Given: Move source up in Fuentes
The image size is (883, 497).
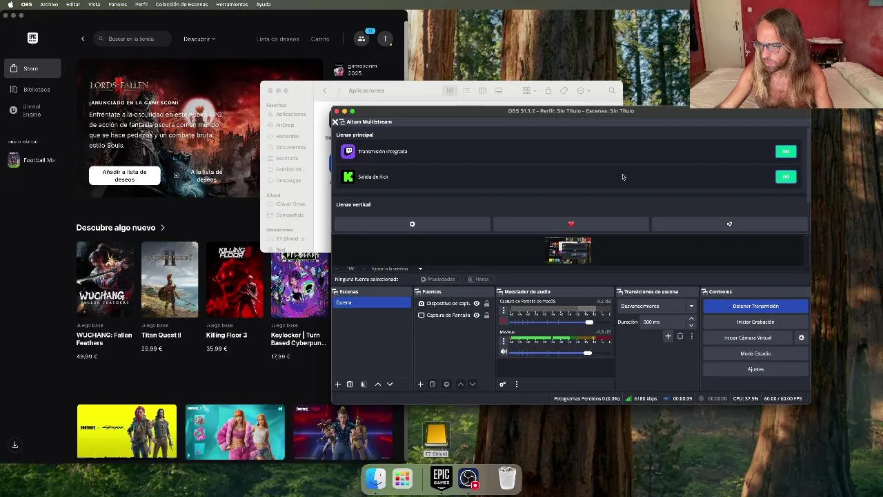Looking at the screenshot, I should pos(460,384).
